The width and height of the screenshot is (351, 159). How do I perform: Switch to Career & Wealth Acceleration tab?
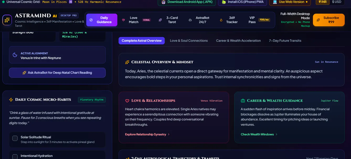[238, 41]
